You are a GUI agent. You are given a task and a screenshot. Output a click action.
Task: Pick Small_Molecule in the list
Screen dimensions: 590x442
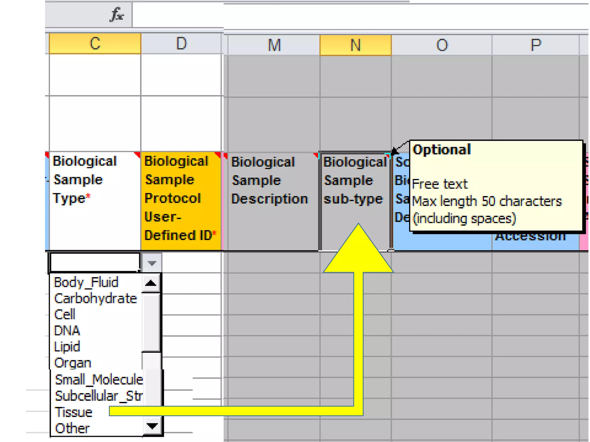point(99,380)
